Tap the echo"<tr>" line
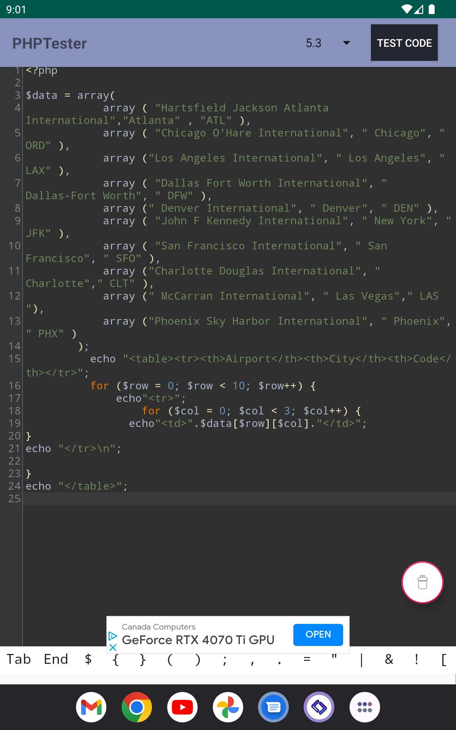456x730 pixels. pyautogui.click(x=151, y=398)
